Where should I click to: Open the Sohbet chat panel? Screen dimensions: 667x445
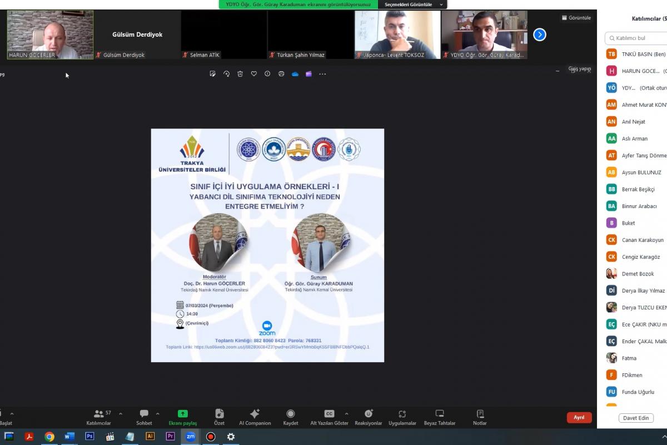pos(144,417)
